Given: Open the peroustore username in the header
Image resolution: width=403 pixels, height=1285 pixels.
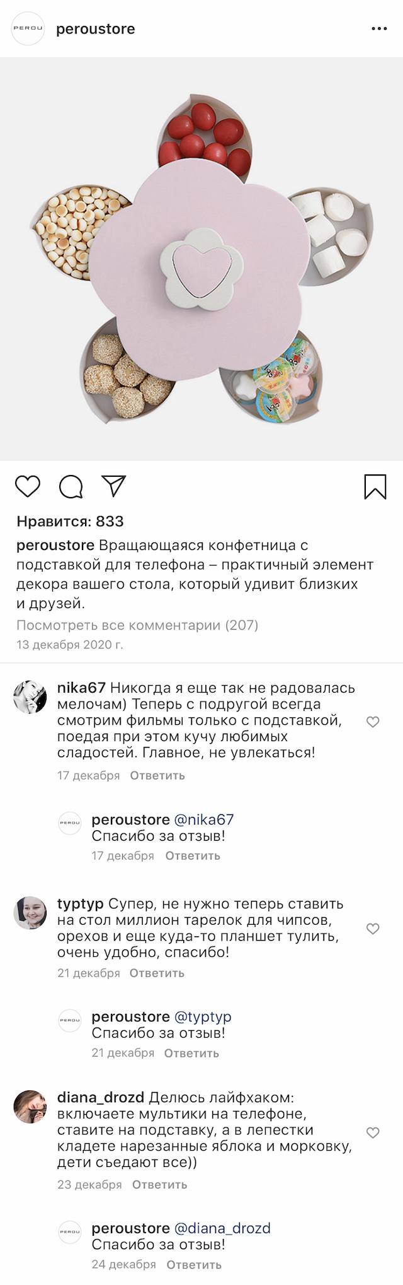Looking at the screenshot, I should 96,29.
